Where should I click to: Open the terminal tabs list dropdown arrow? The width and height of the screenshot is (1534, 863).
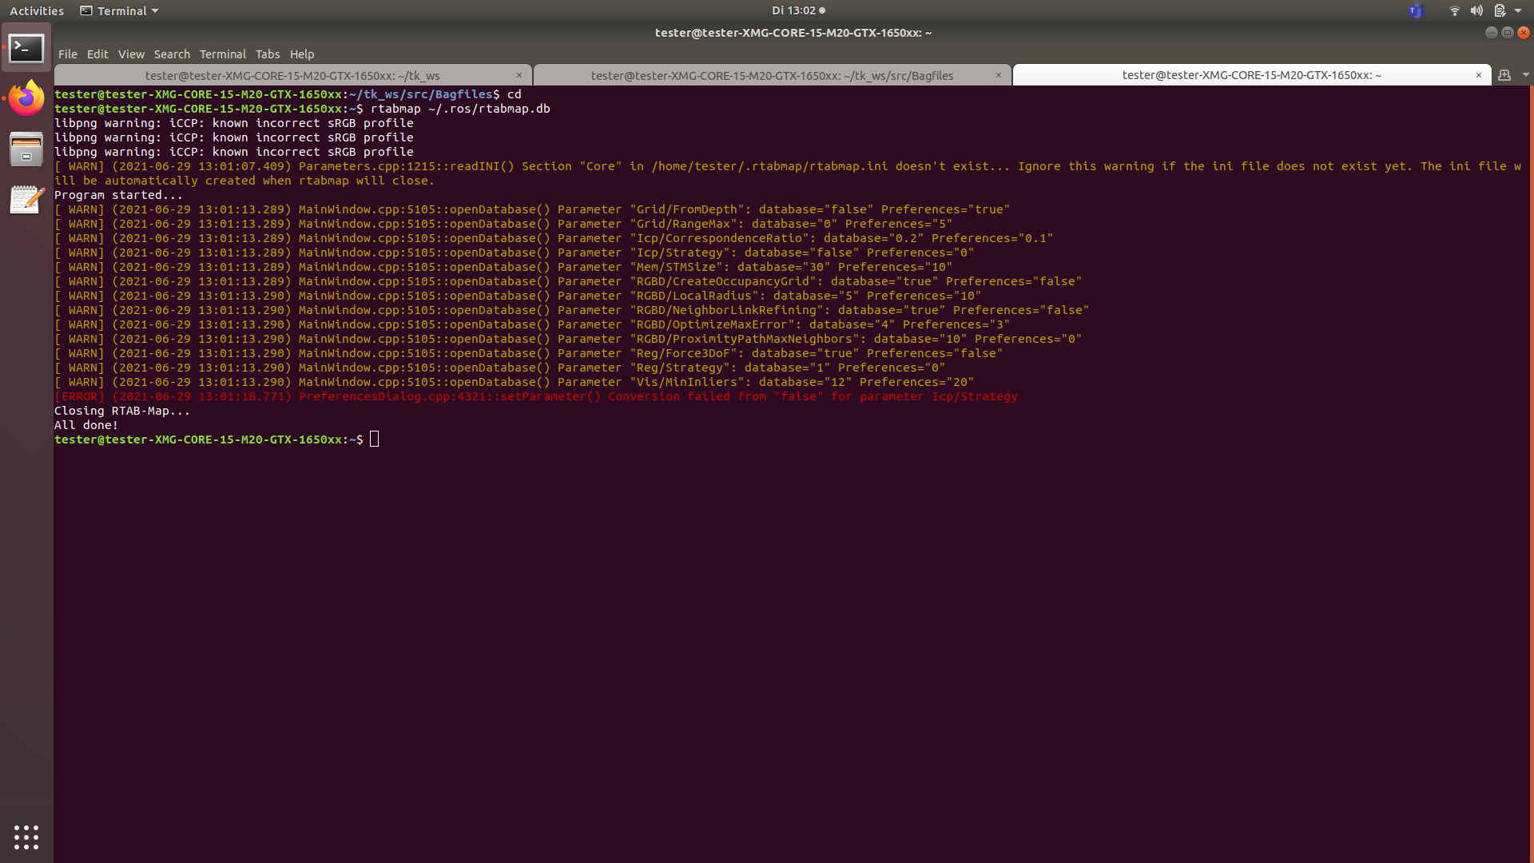point(1525,75)
